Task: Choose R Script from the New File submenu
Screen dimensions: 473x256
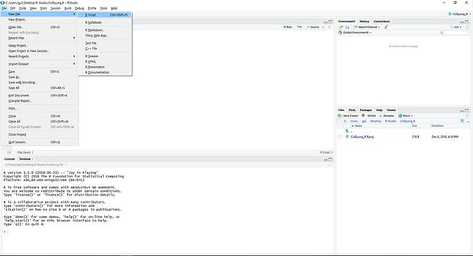Action: 104,15
